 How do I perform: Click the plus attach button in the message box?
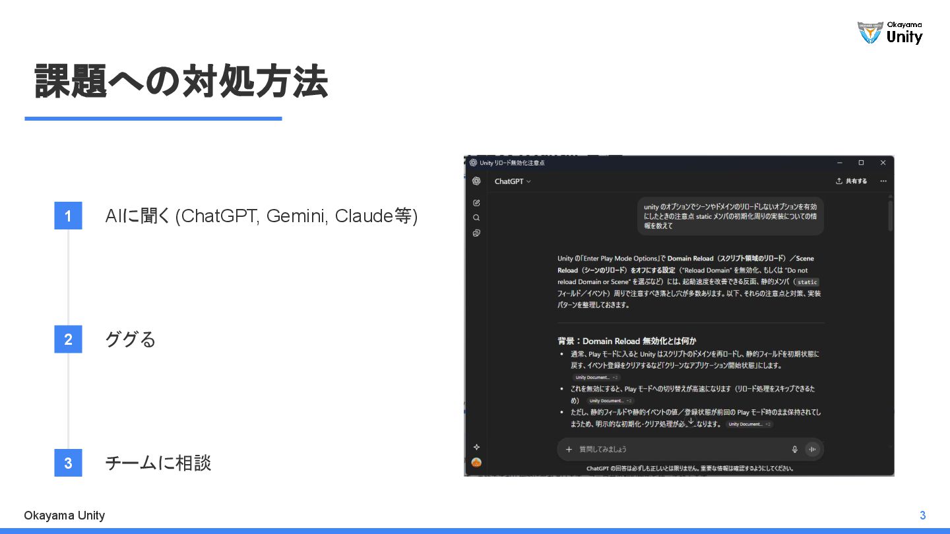coord(569,450)
